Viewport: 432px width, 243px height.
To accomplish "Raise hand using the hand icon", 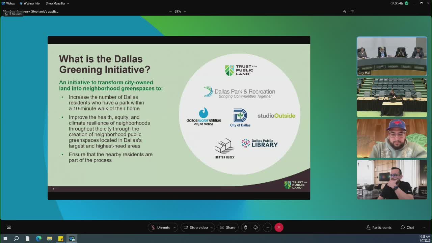I will 246,227.
